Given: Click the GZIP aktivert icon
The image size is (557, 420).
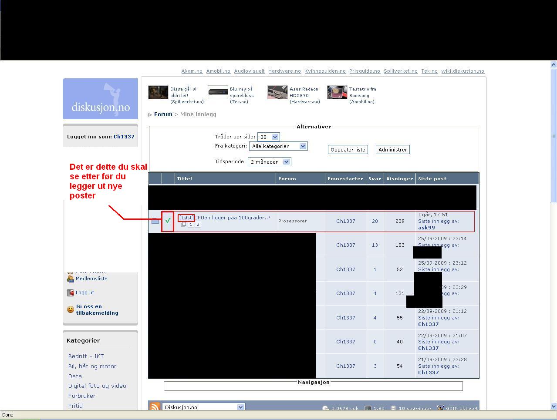Looking at the screenshot, I should tap(440, 408).
